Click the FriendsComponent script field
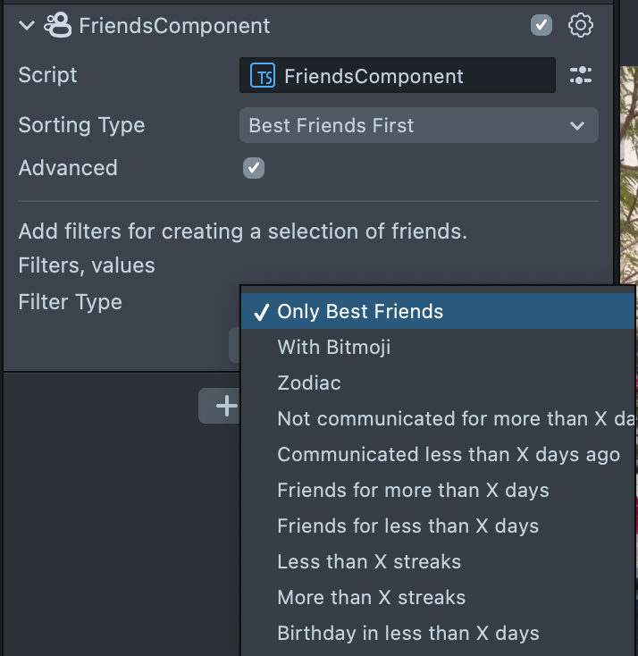Screen dimensions: 638x656 pos(398,76)
